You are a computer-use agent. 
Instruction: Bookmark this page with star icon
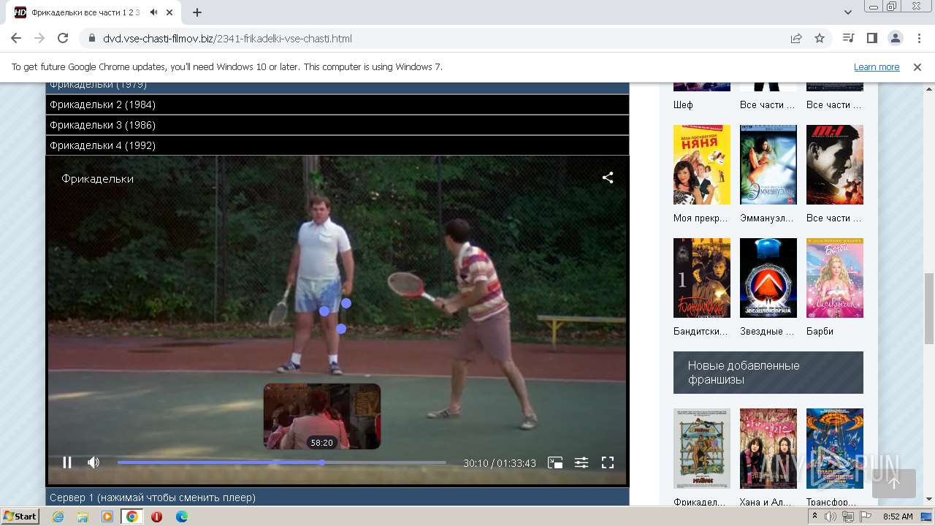point(820,38)
